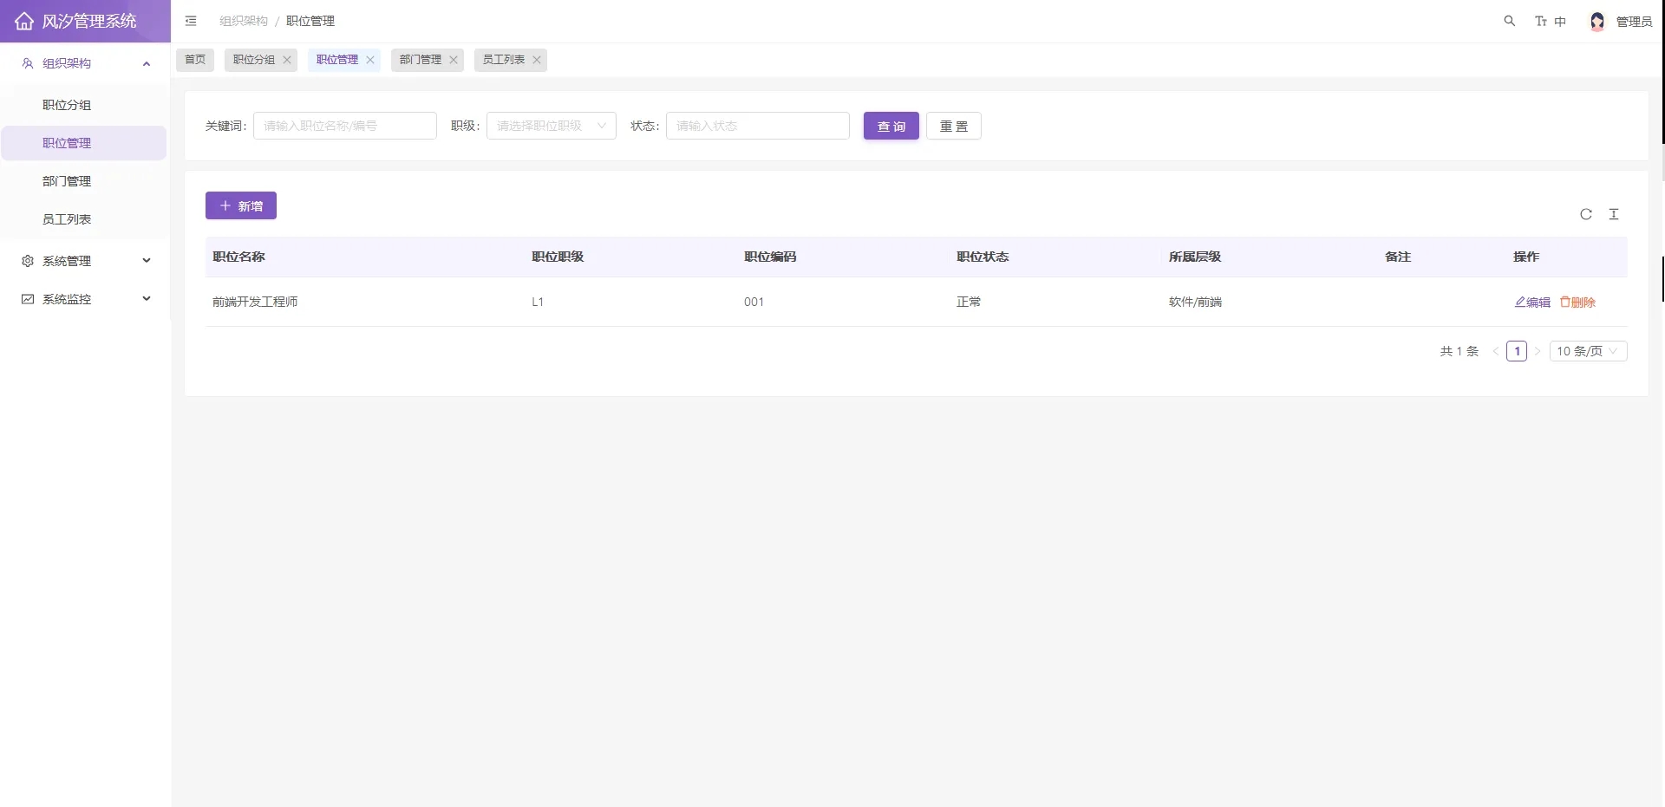Open the search magnifier icon in header
The image size is (1665, 807).
1509,21
